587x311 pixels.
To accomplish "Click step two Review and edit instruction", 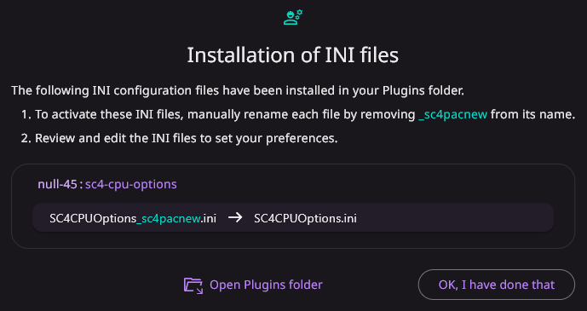I will [187, 139].
